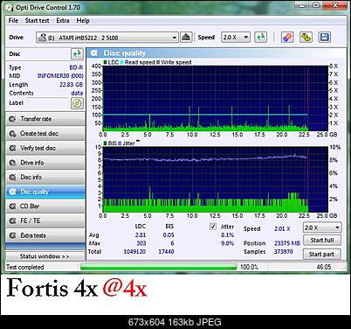The image size is (351, 329).
Task: Eject the disc with the eject icon
Action: pos(186,38)
